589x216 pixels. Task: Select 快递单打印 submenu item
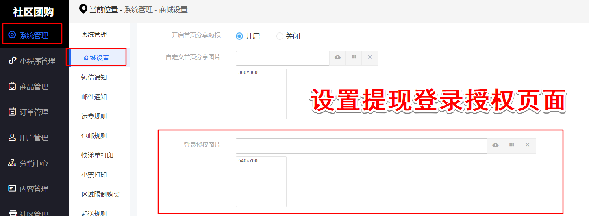pyautogui.click(x=98, y=155)
